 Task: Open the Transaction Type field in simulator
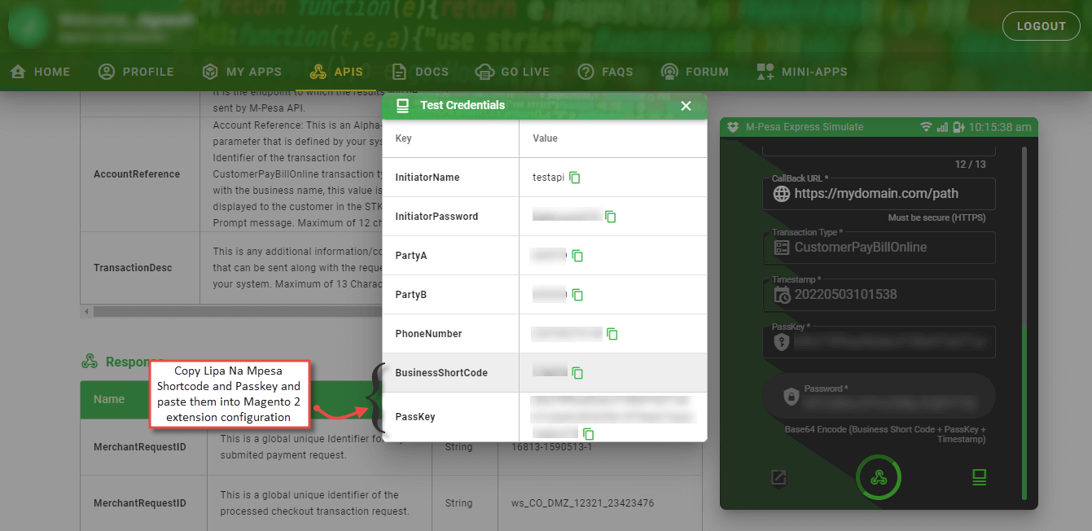pyautogui.click(x=879, y=247)
